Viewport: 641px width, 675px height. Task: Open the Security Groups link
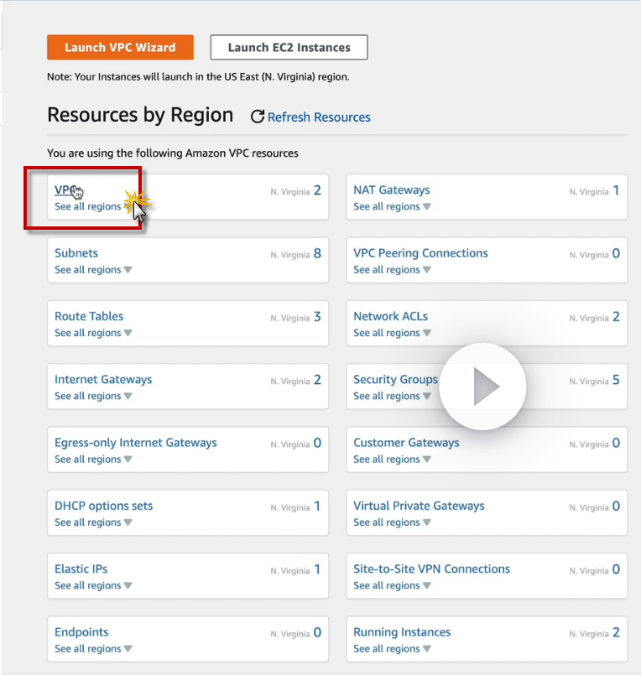pyautogui.click(x=395, y=380)
